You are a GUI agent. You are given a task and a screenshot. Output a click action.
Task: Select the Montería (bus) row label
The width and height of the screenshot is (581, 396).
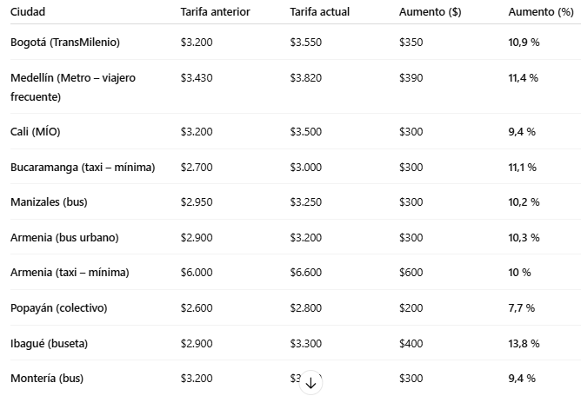pyautogui.click(x=47, y=379)
